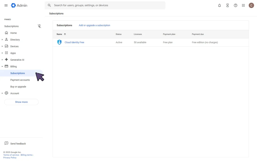
Task: Click the Google Admin logo
Action: [19, 6]
